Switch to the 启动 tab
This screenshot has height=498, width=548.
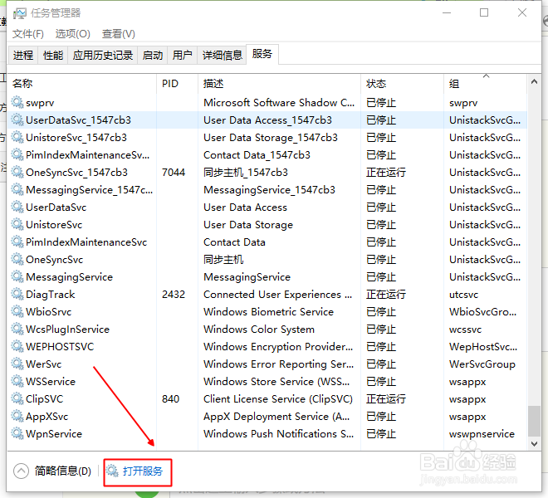(153, 56)
